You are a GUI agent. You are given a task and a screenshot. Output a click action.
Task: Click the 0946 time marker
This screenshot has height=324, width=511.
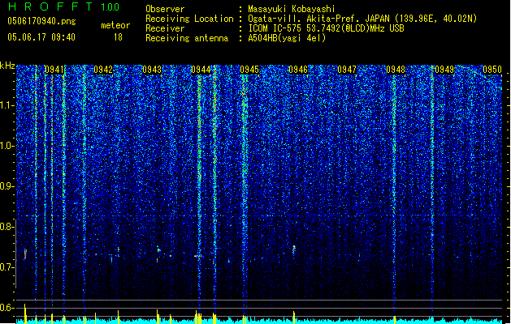(298, 70)
